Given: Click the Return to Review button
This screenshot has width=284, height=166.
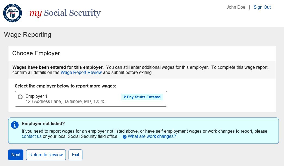Looking at the screenshot, I should pyautogui.click(x=46, y=155).
